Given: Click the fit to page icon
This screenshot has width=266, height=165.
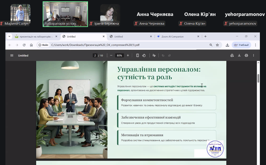Looking at the screenshot, I should pyautogui.click(x=137, y=55).
